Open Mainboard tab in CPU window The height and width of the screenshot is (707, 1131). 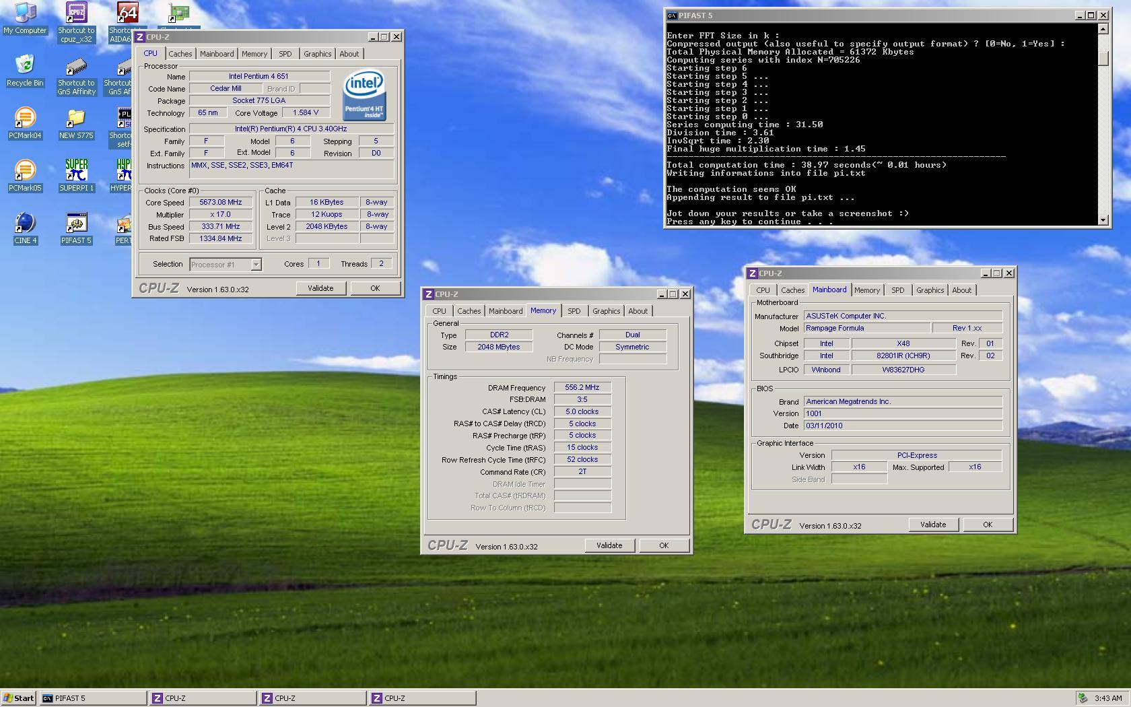(x=217, y=54)
